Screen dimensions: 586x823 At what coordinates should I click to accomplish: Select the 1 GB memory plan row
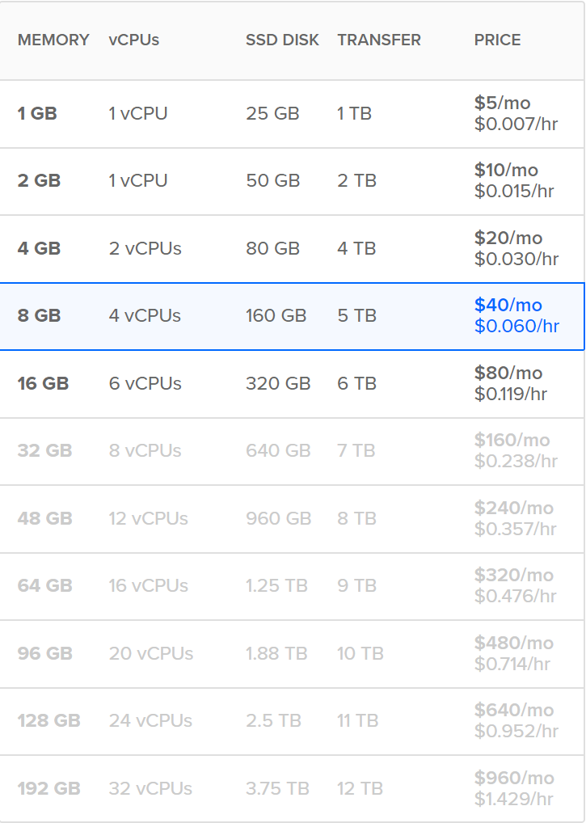pyautogui.click(x=292, y=114)
